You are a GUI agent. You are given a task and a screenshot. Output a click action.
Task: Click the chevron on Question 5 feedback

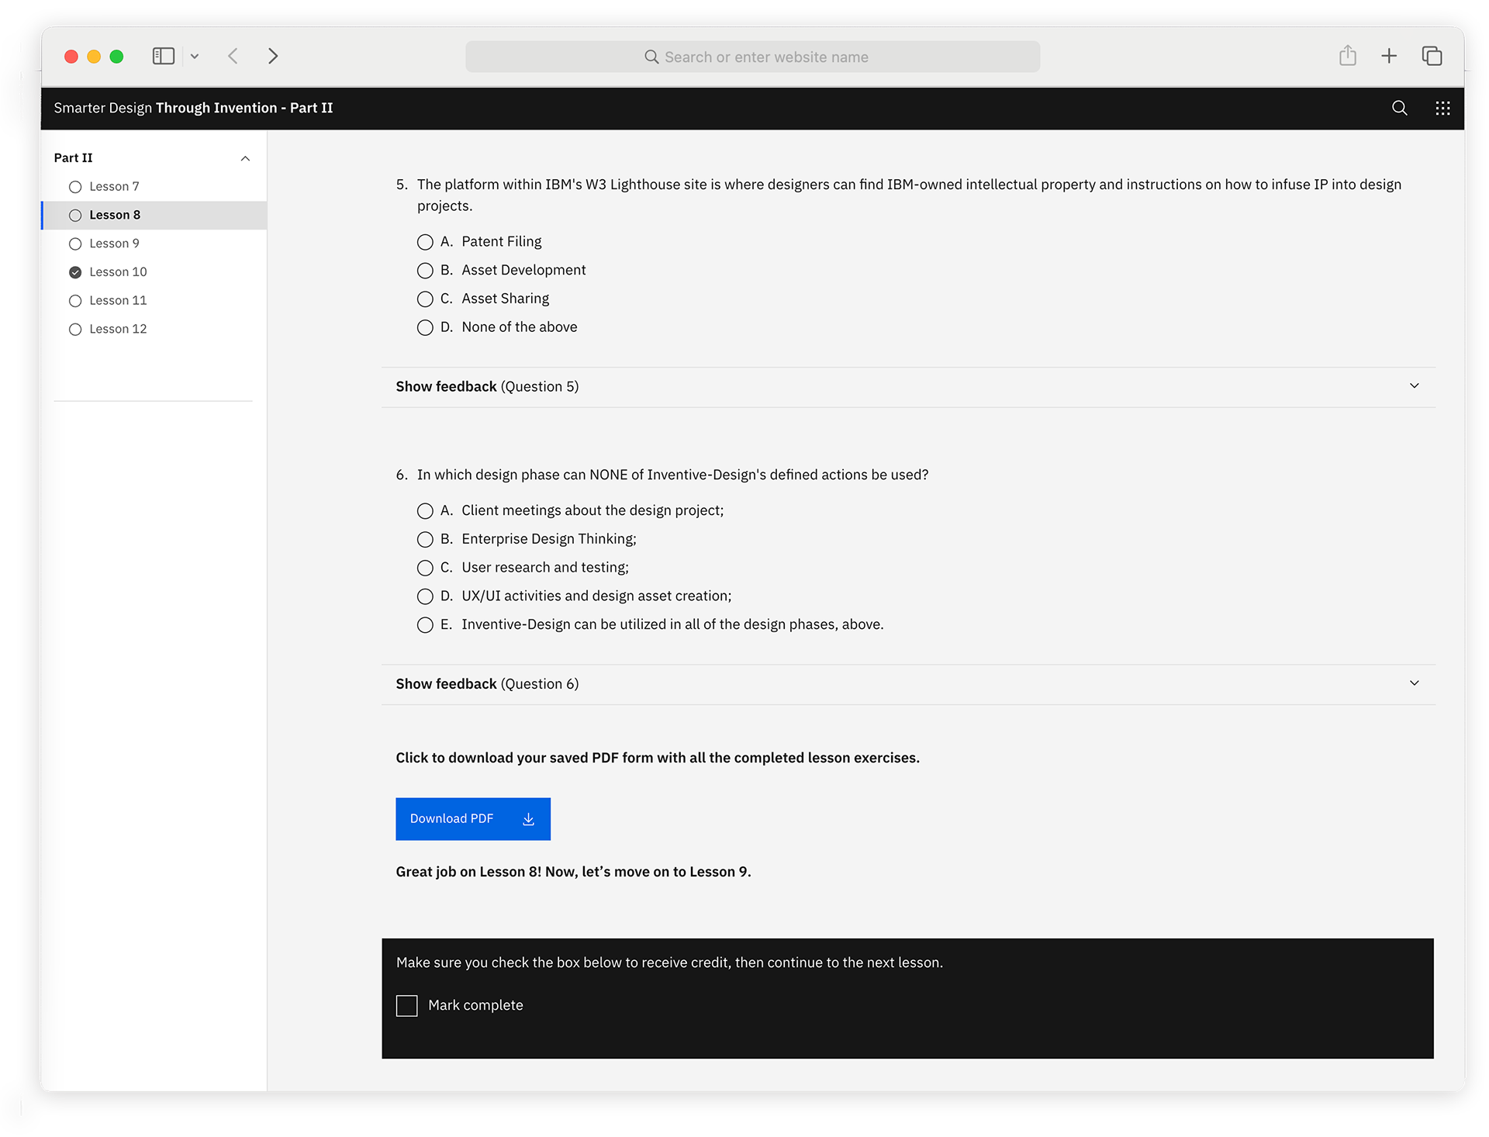(1414, 386)
